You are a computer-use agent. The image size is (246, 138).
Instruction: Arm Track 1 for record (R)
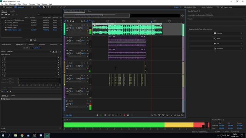[x=88, y=25]
